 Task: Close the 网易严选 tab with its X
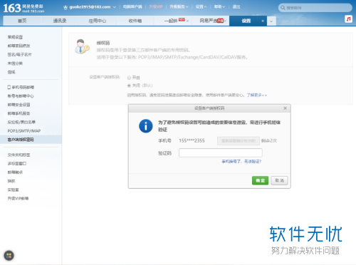pyautogui.click(x=225, y=21)
